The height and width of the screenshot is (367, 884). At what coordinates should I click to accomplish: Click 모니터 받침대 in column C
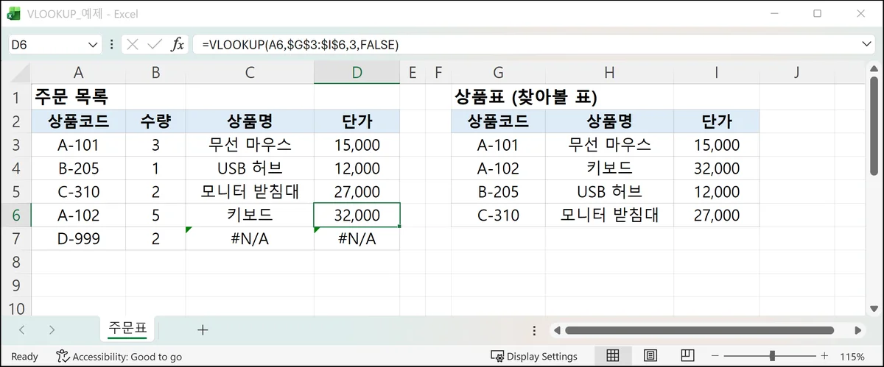click(250, 192)
